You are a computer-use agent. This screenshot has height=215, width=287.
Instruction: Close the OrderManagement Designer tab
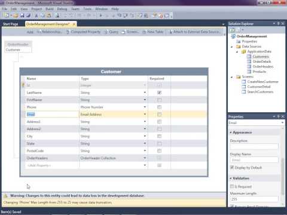(x=74, y=24)
